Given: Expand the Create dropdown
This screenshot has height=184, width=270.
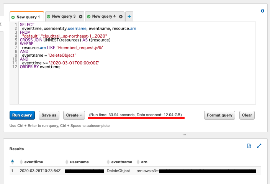Looking at the screenshot, I should (74, 115).
